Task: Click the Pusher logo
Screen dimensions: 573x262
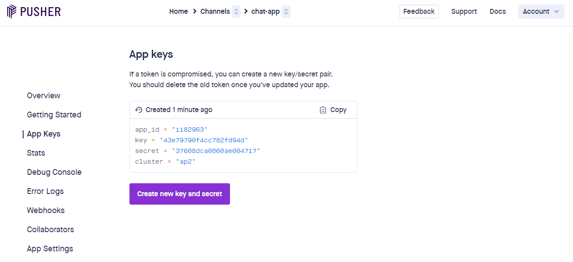Action: click(34, 12)
